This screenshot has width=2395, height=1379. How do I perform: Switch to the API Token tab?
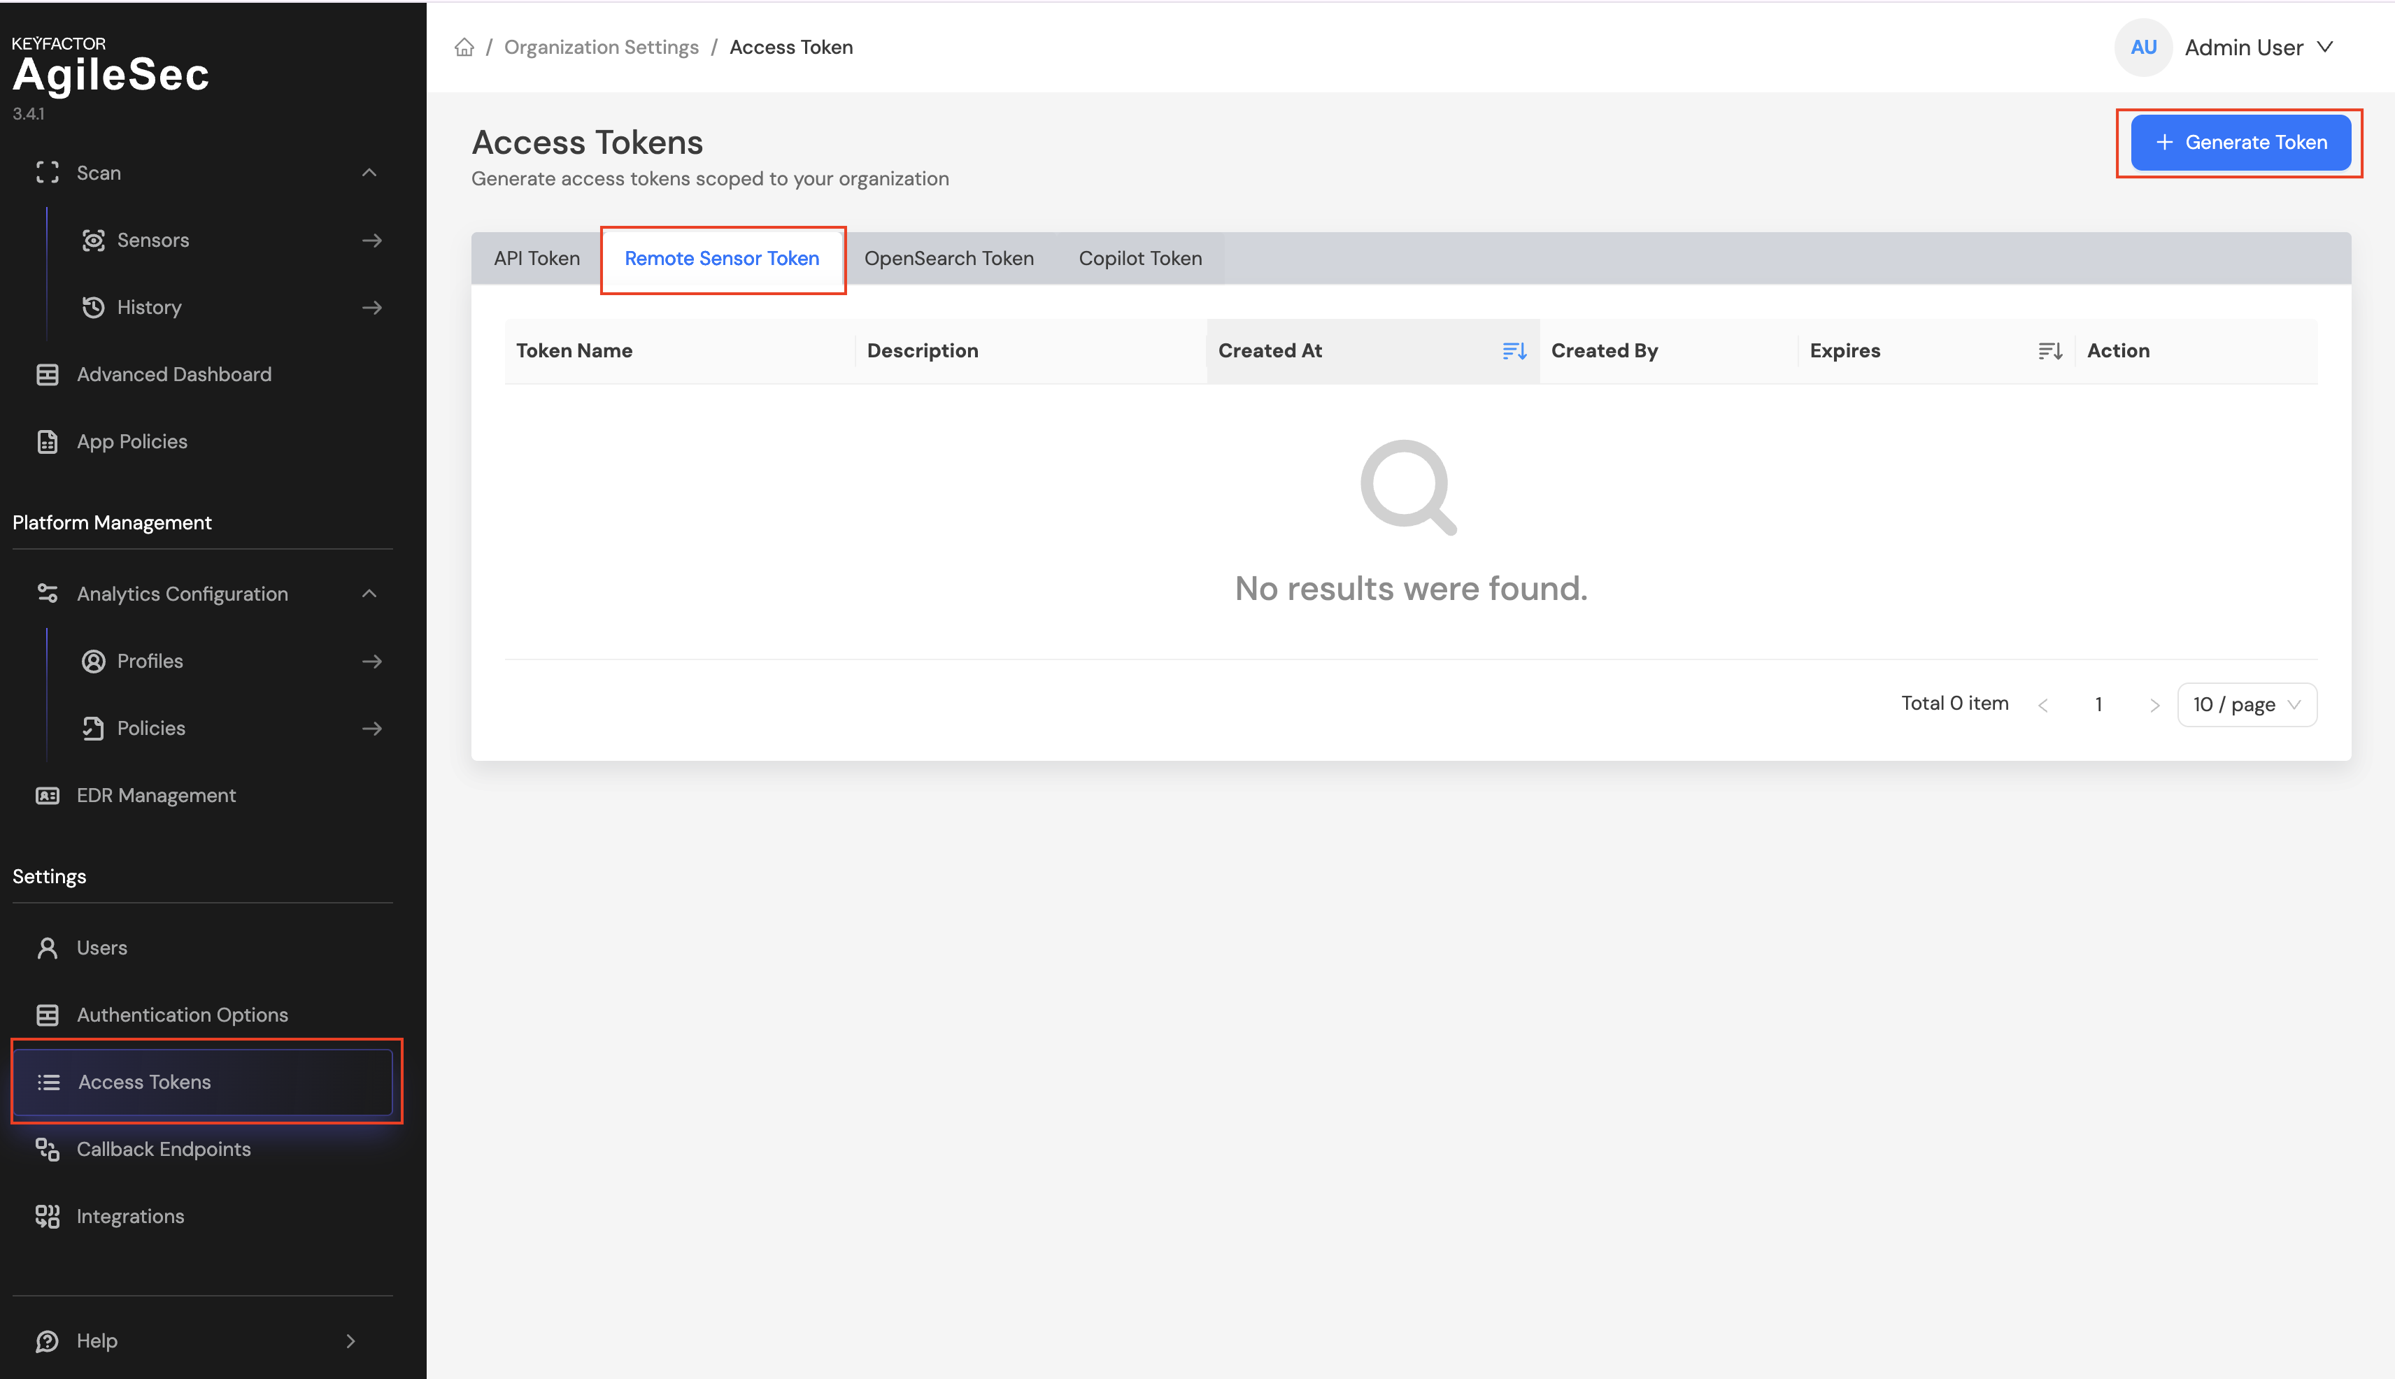point(536,259)
